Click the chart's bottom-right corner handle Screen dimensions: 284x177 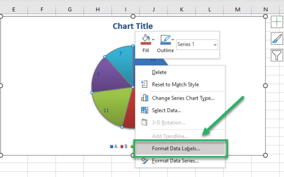(x=266, y=155)
